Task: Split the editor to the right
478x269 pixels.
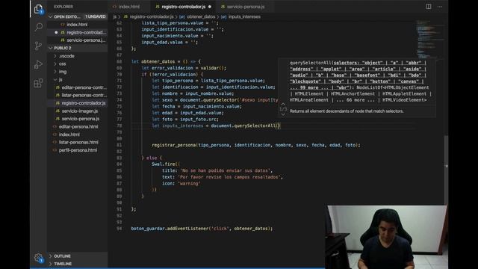Action: point(428,7)
